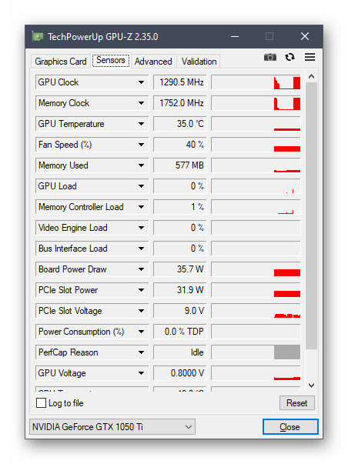The width and height of the screenshot is (348, 464).
Task: Expand the PCIe Slot Power dropdown
Action: click(x=141, y=290)
